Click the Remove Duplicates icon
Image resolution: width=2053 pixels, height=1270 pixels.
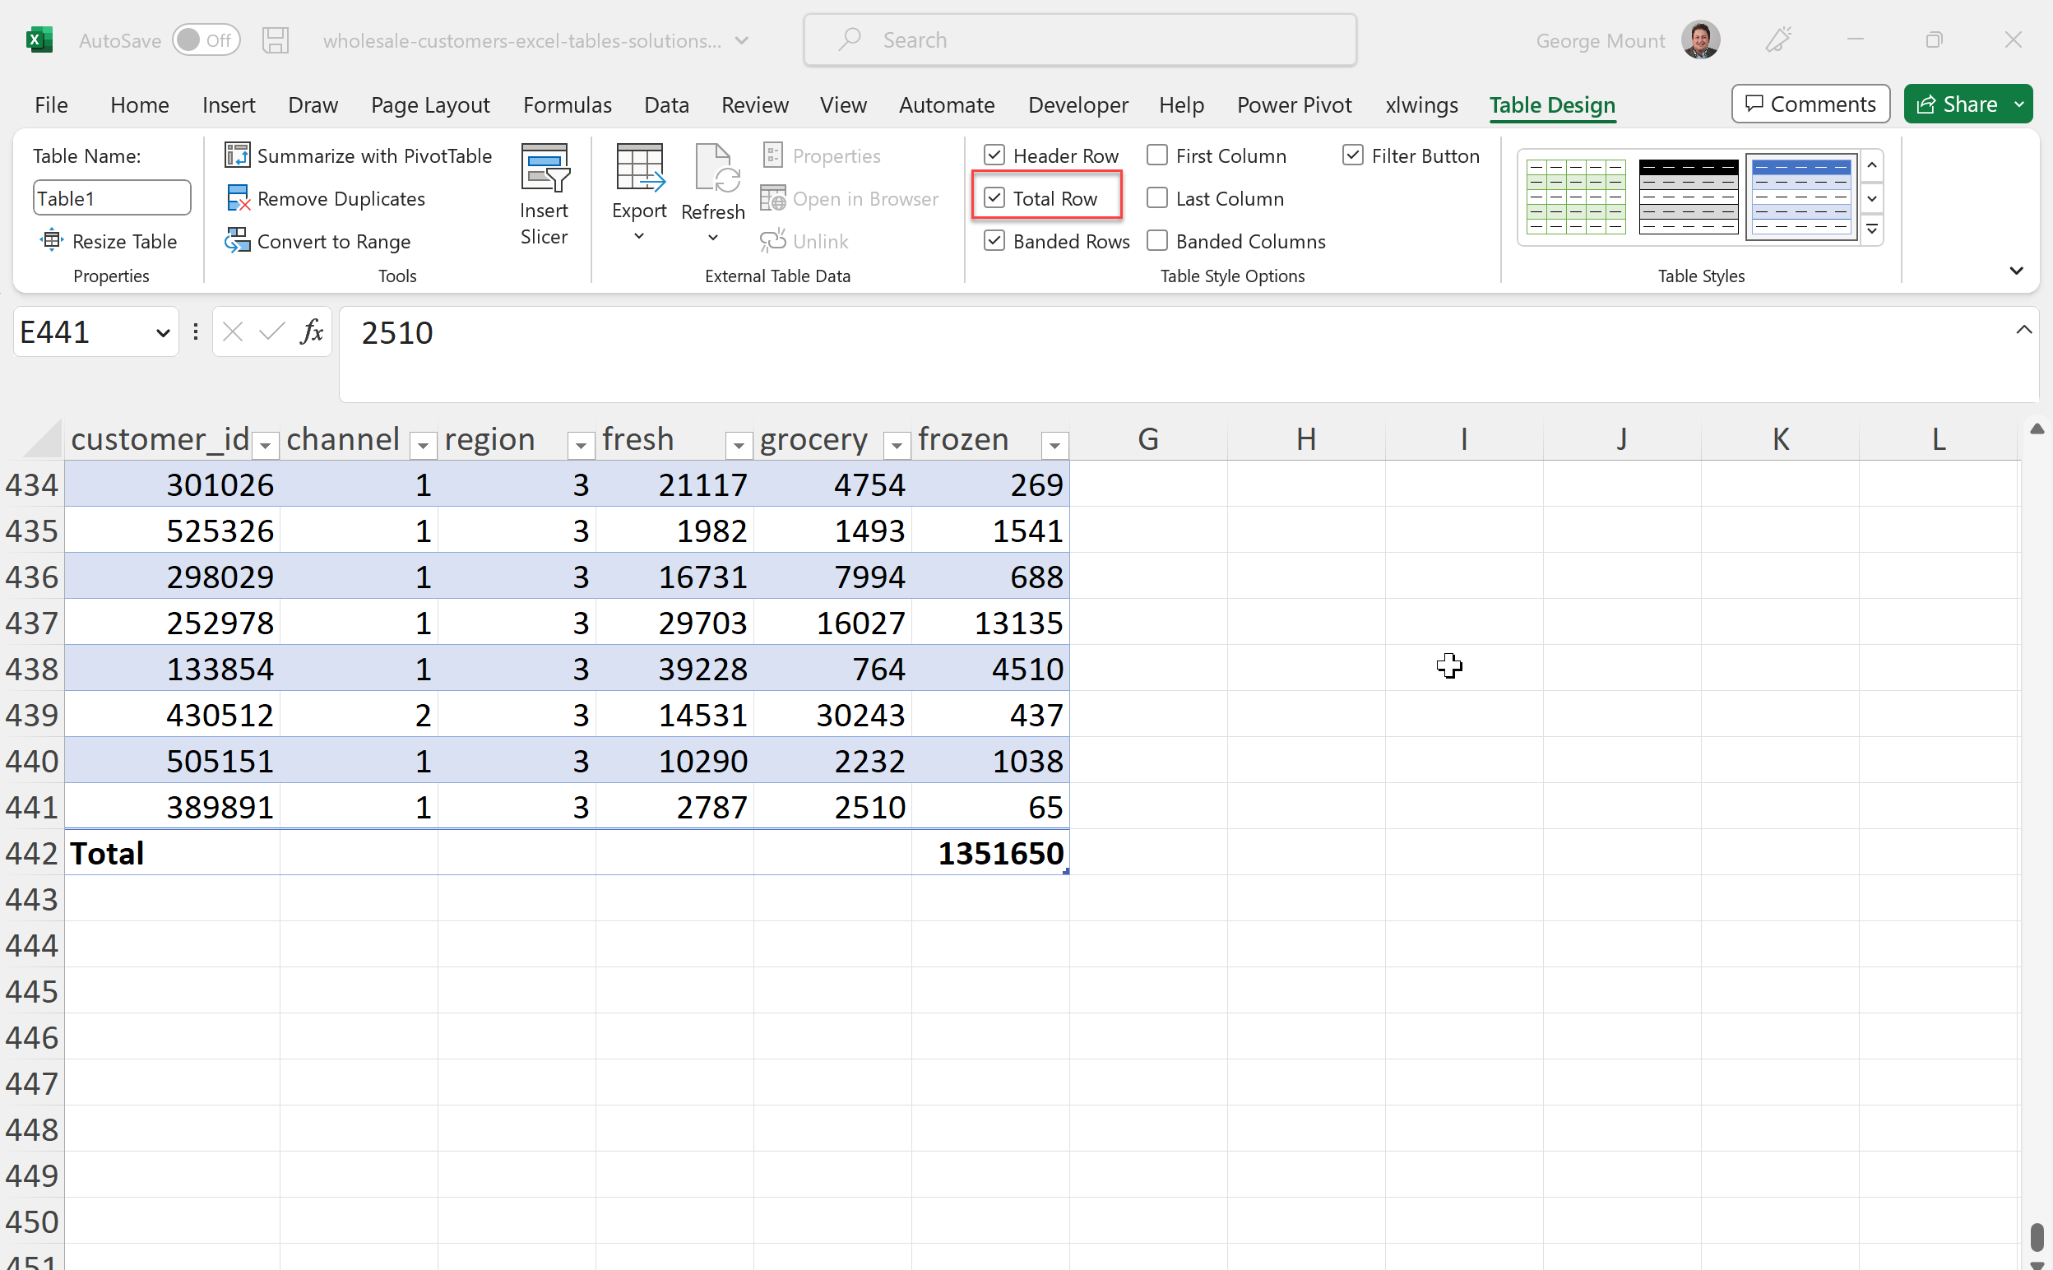(237, 198)
